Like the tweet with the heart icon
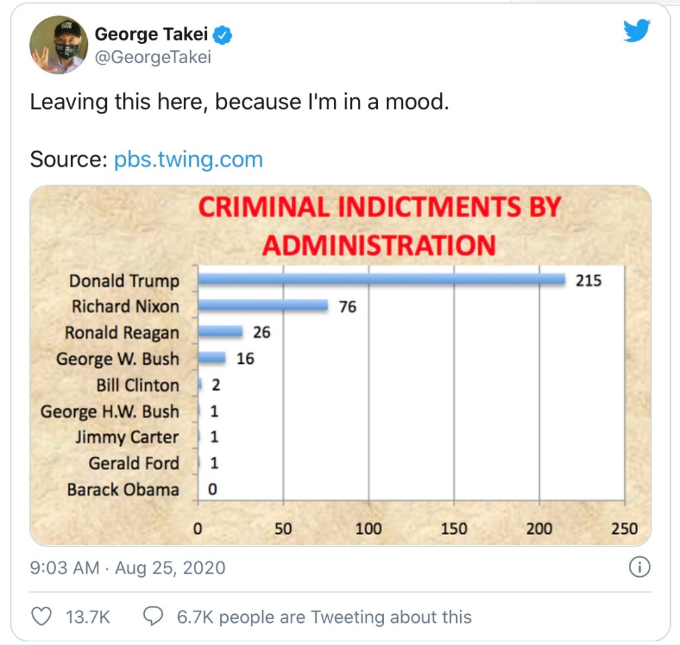This screenshot has height=646, width=680. [x=42, y=617]
